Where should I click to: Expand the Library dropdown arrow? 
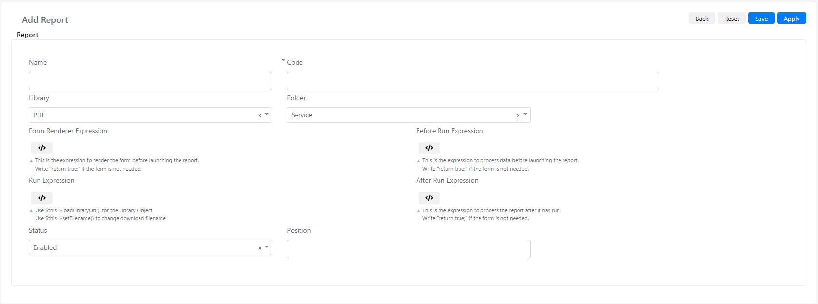coord(267,115)
